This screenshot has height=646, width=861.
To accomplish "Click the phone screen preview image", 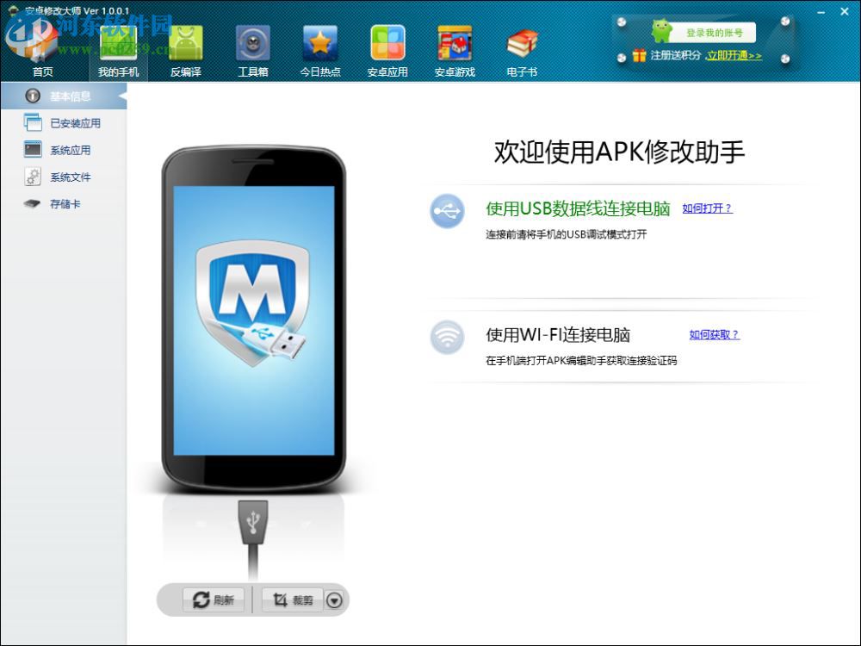I will point(254,320).
